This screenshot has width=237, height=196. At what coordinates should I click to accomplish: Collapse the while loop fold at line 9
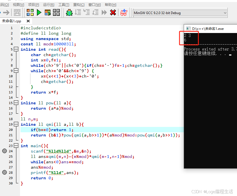coord(16,71)
